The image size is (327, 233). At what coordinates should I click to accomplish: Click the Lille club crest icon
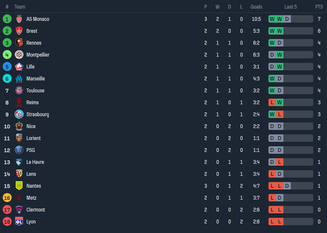pyautogui.click(x=19, y=67)
